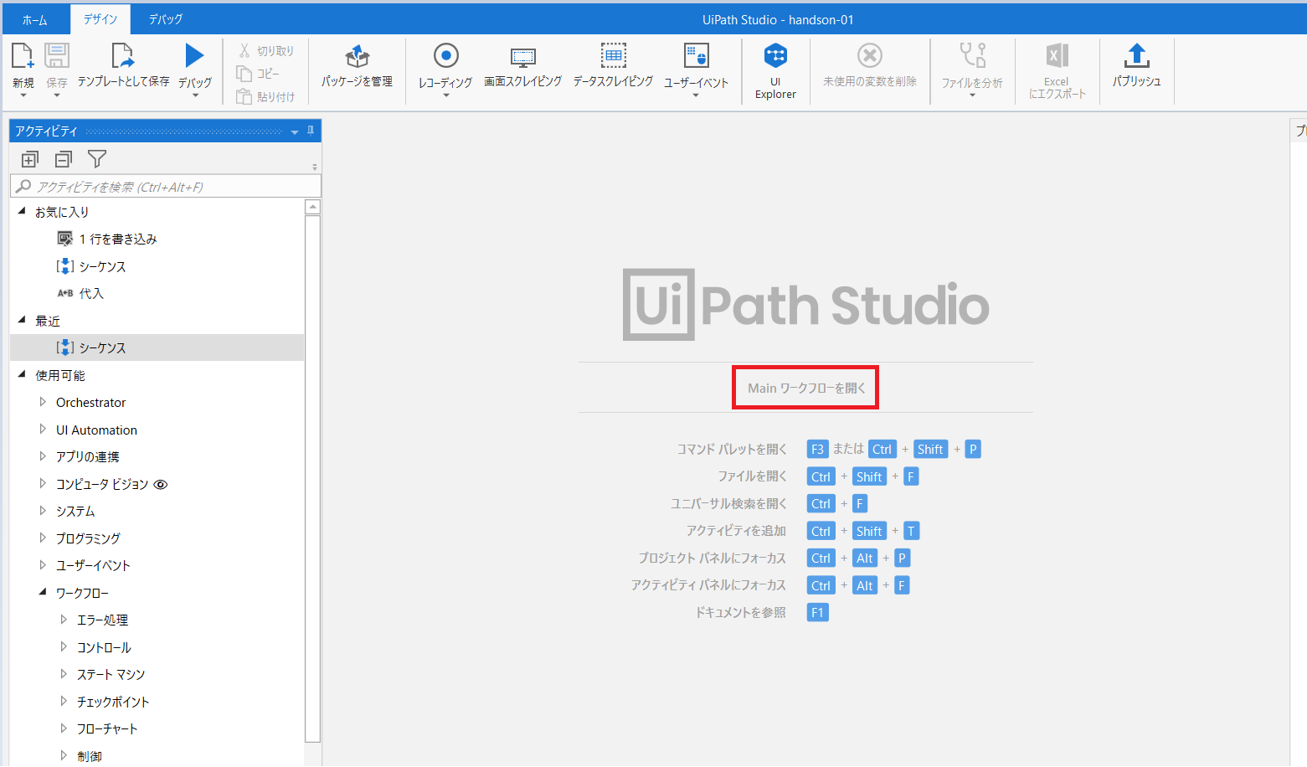This screenshot has width=1307, height=767.
Task: Click Main ワークフローを開く link
Action: [805, 388]
